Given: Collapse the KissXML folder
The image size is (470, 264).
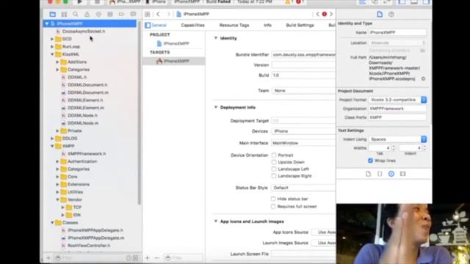Looking at the screenshot, I should pyautogui.click(x=52, y=54).
